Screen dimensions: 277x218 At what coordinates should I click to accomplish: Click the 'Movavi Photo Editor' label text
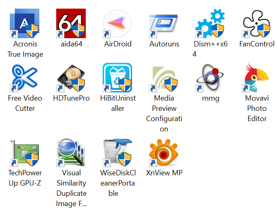(x=257, y=108)
